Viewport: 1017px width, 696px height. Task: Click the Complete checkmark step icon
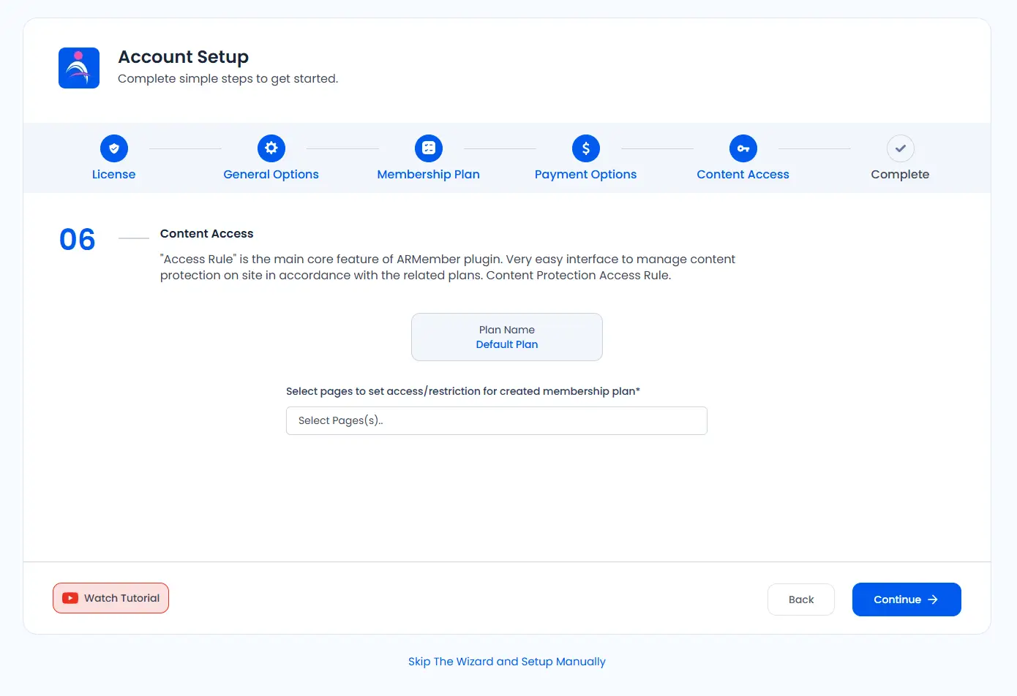point(901,148)
